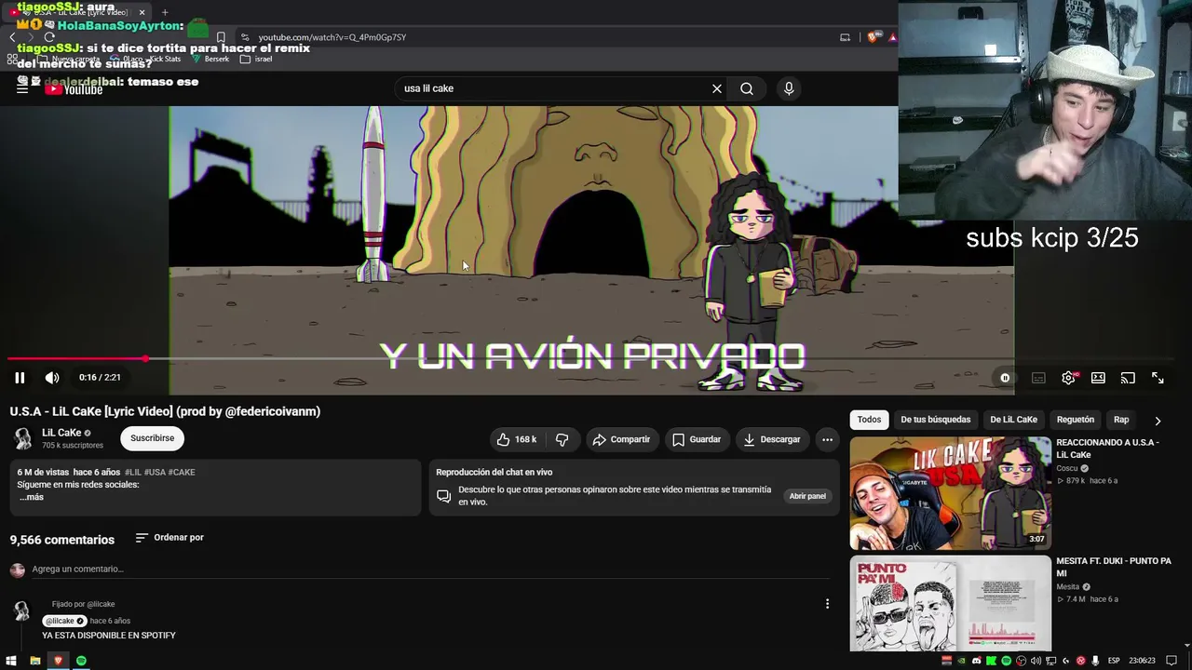
Task: Open the live chat replay with Abrir panel
Action: click(807, 496)
